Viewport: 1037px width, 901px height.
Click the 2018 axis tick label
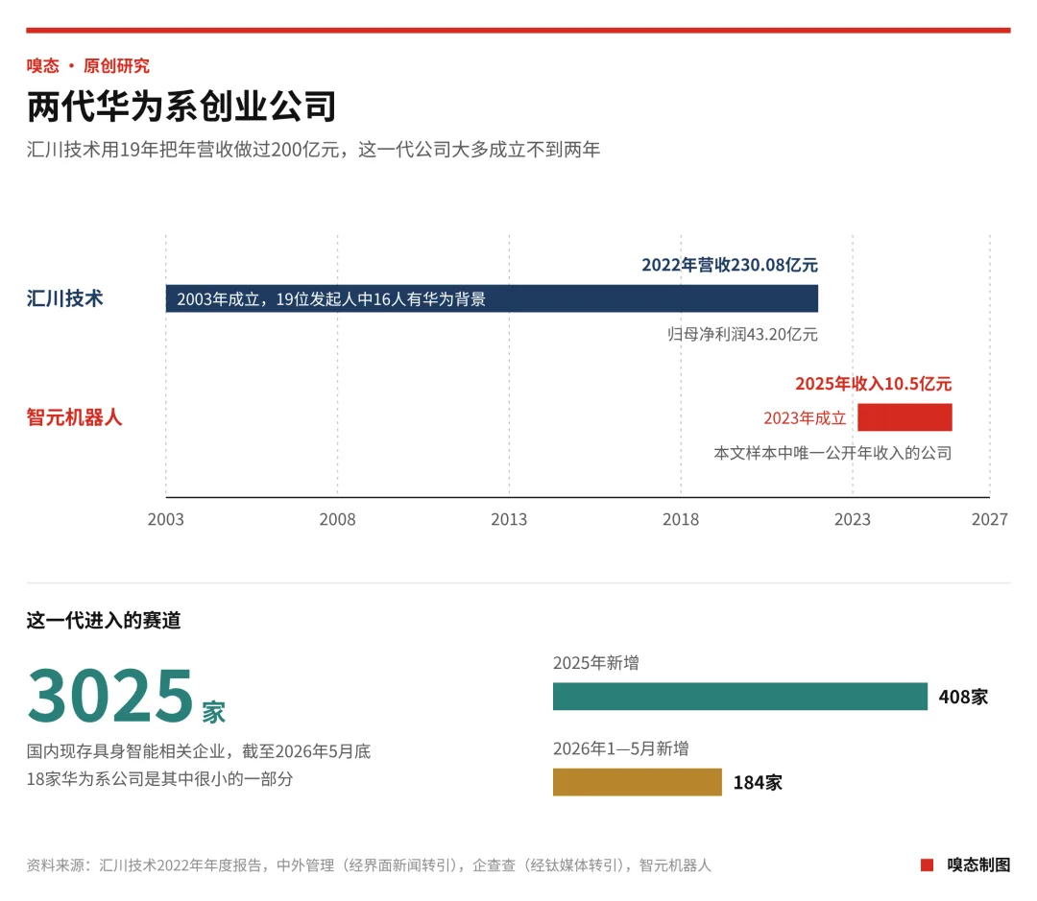[x=681, y=519]
